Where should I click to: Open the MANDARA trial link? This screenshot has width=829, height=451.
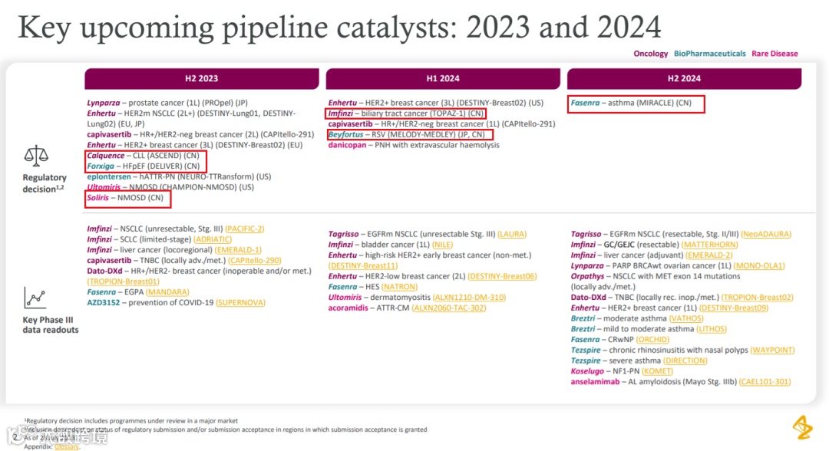(x=167, y=292)
